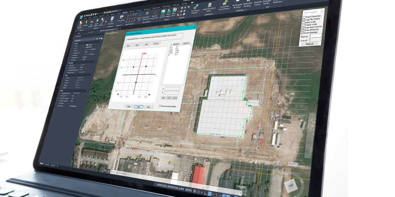Screen dimensions: 395x197
Task: Toggle the Log File Output checkbox
Action: pyautogui.click(x=304, y=20)
